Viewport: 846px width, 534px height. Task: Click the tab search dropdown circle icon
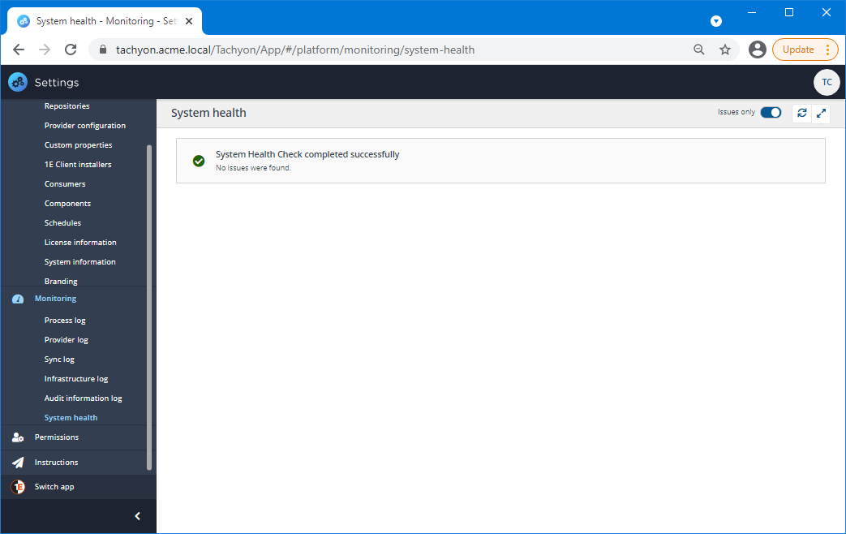(x=716, y=21)
